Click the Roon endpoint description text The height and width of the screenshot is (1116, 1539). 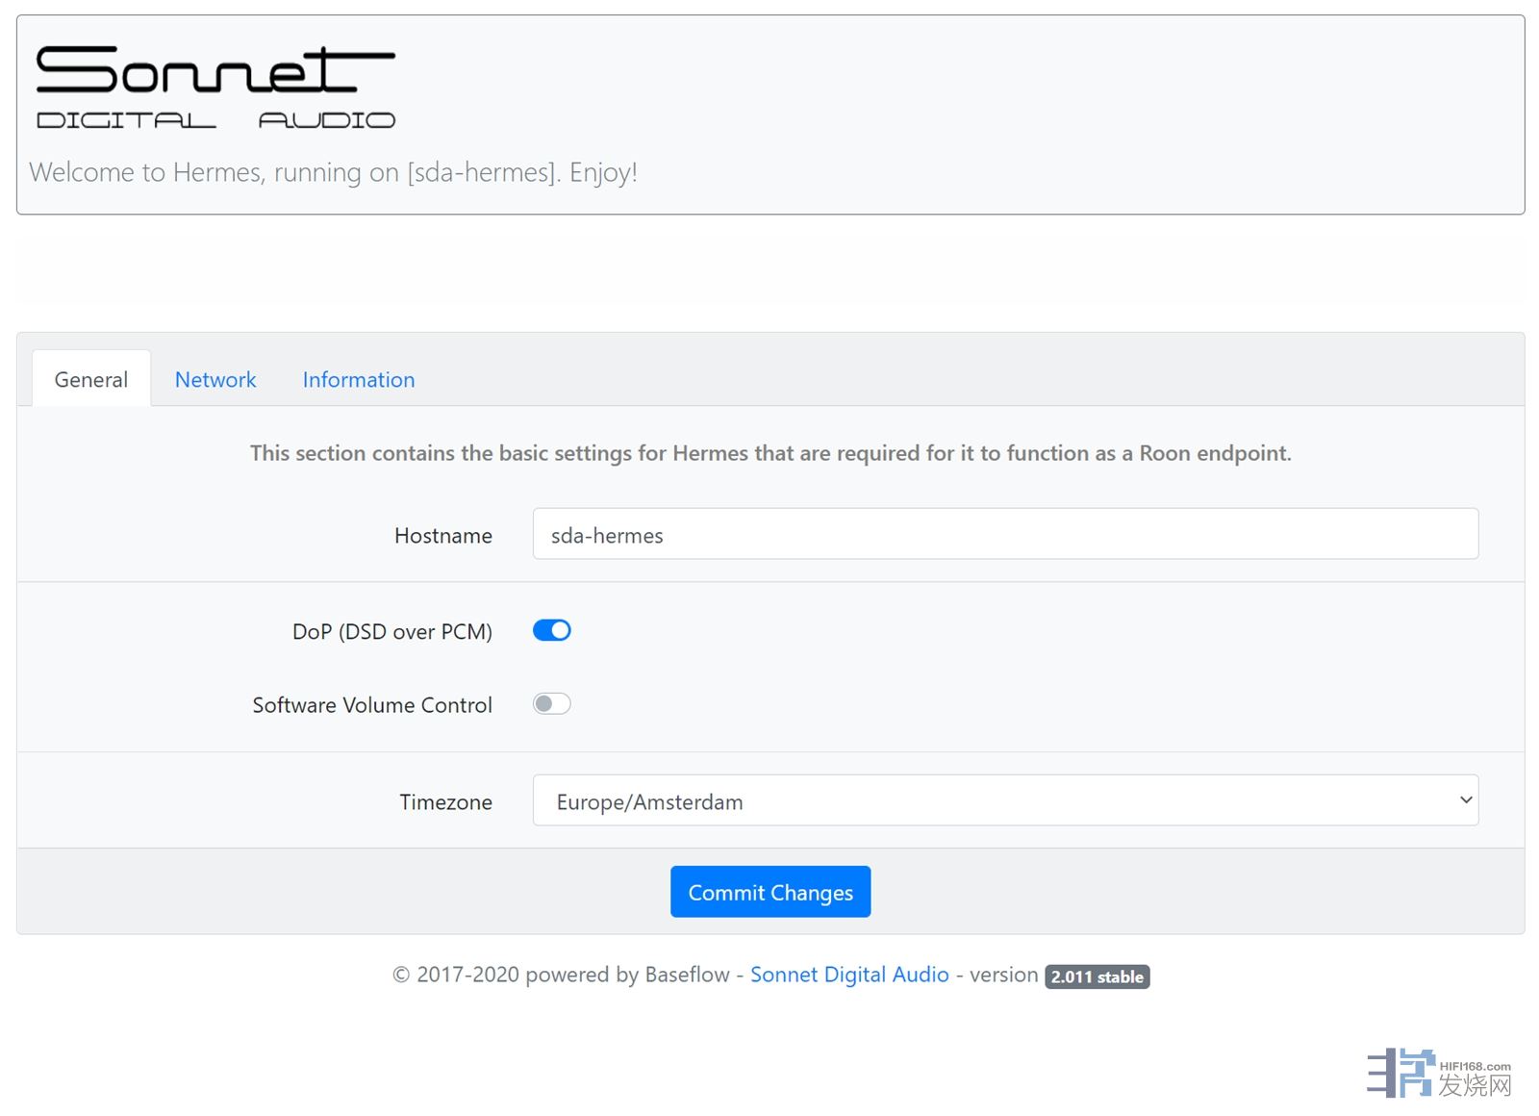coord(770,453)
